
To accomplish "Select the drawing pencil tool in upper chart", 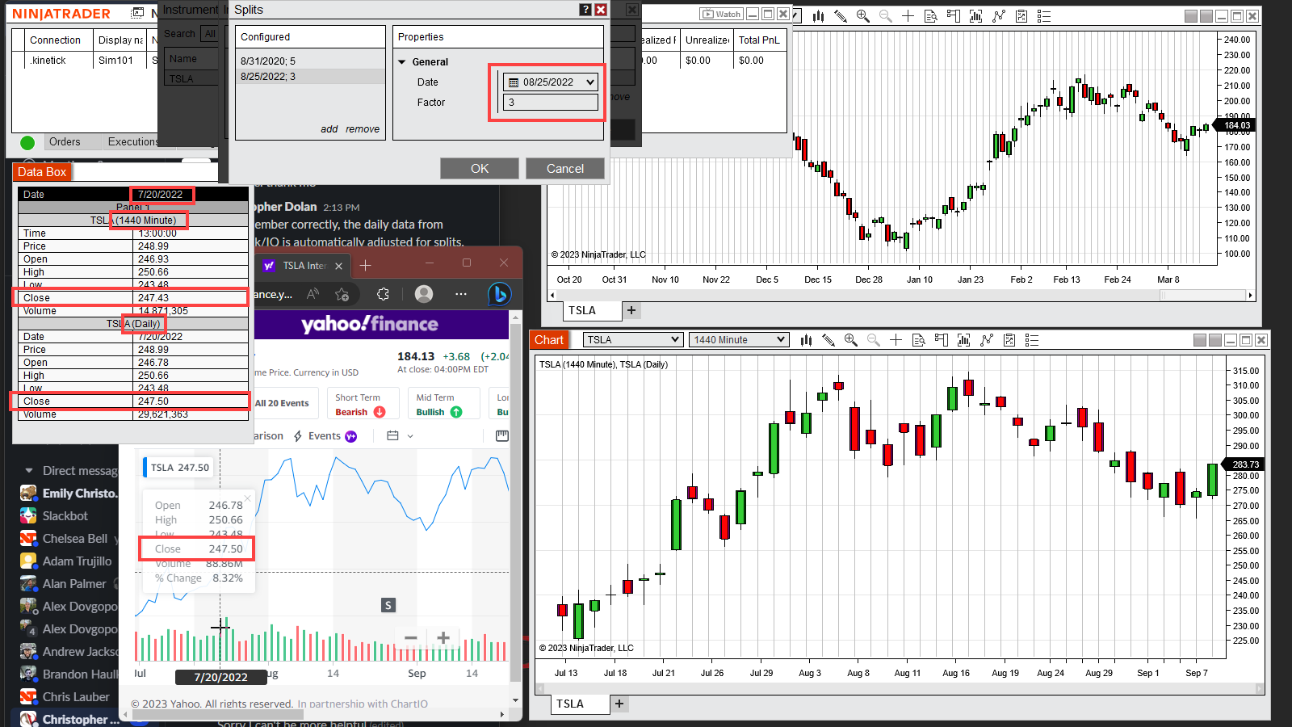I will tap(841, 16).
